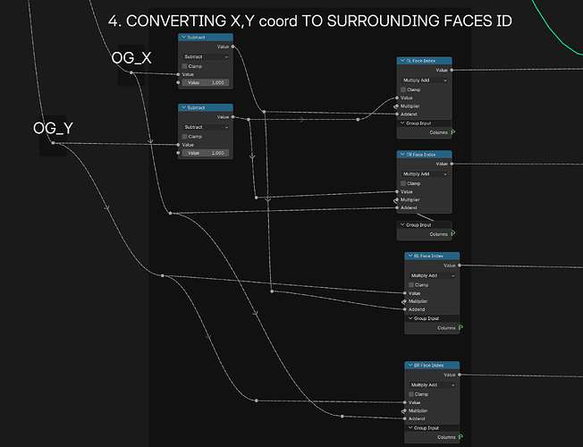Open Multiply Add dropdown in BL Face Index
Viewport: 583px width, 447px height.
point(432,275)
